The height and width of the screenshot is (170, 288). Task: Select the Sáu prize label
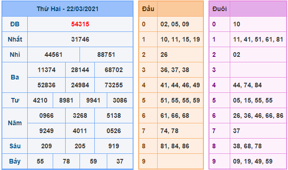[x=15, y=146]
